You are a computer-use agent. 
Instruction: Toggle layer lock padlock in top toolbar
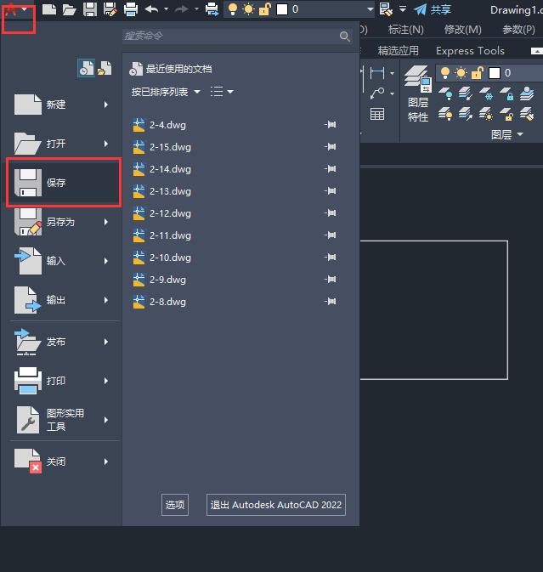click(x=265, y=9)
